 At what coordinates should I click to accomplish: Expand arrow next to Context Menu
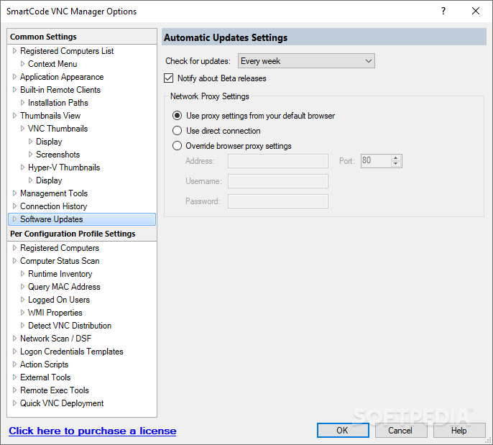pos(22,63)
